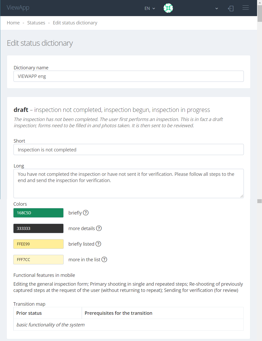Screen dimensions: 262x341
Task: Click the help icon next to briefly
Action: pyautogui.click(x=86, y=213)
